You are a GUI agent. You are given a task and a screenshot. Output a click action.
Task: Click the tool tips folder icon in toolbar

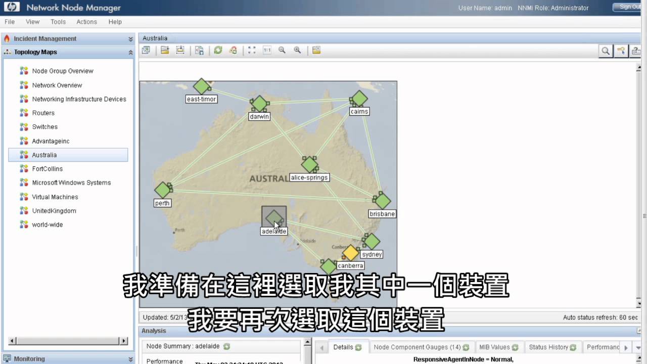(x=316, y=50)
